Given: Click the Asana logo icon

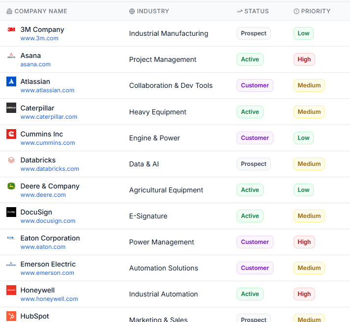Looking at the screenshot, I should tap(11, 55).
